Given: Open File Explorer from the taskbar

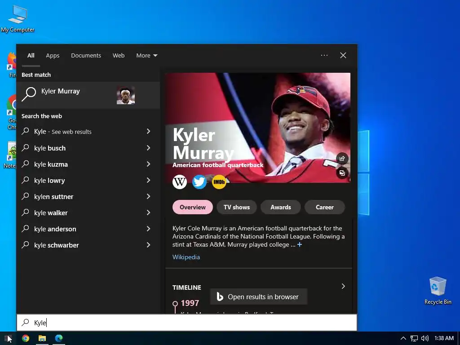Looking at the screenshot, I should pyautogui.click(x=42, y=338).
